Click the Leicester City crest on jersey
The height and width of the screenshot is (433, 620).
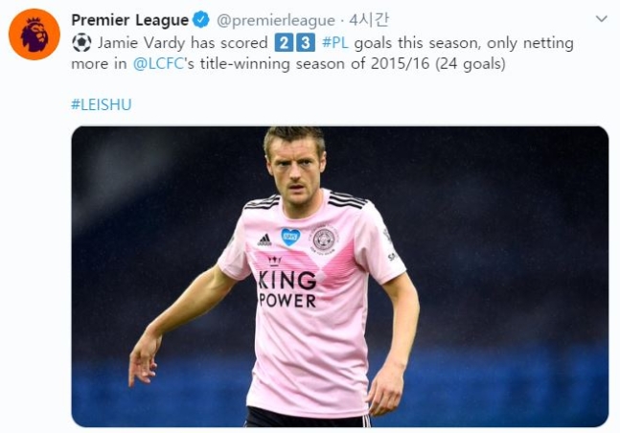(x=324, y=239)
